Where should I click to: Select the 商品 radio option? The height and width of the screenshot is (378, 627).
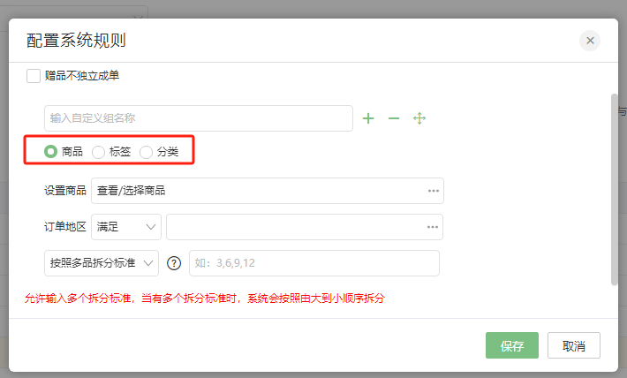(x=51, y=152)
